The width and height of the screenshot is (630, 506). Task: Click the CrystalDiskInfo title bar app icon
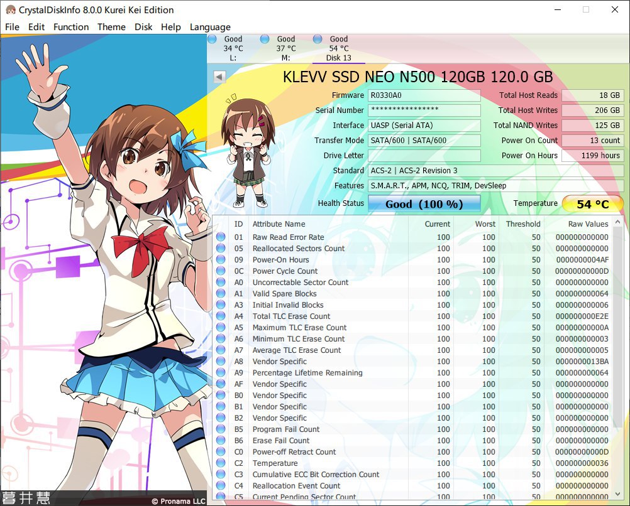10,9
